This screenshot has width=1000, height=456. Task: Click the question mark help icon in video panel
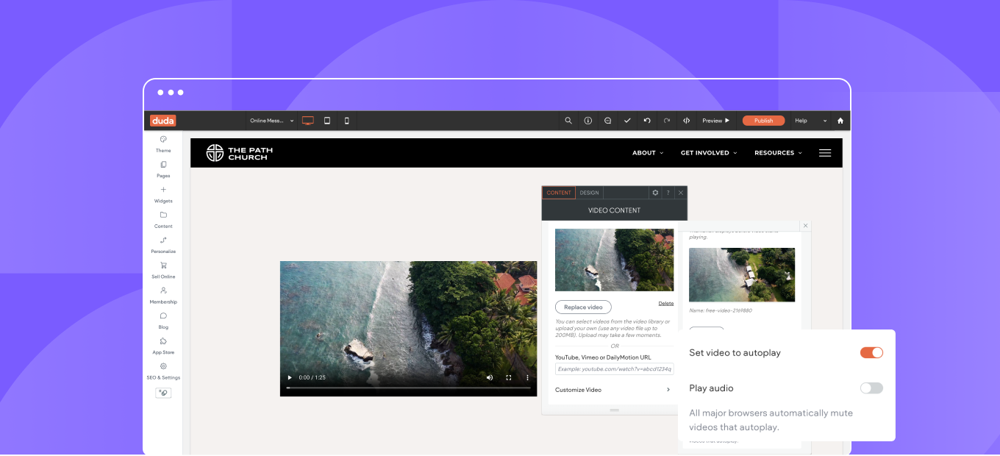[x=668, y=193]
